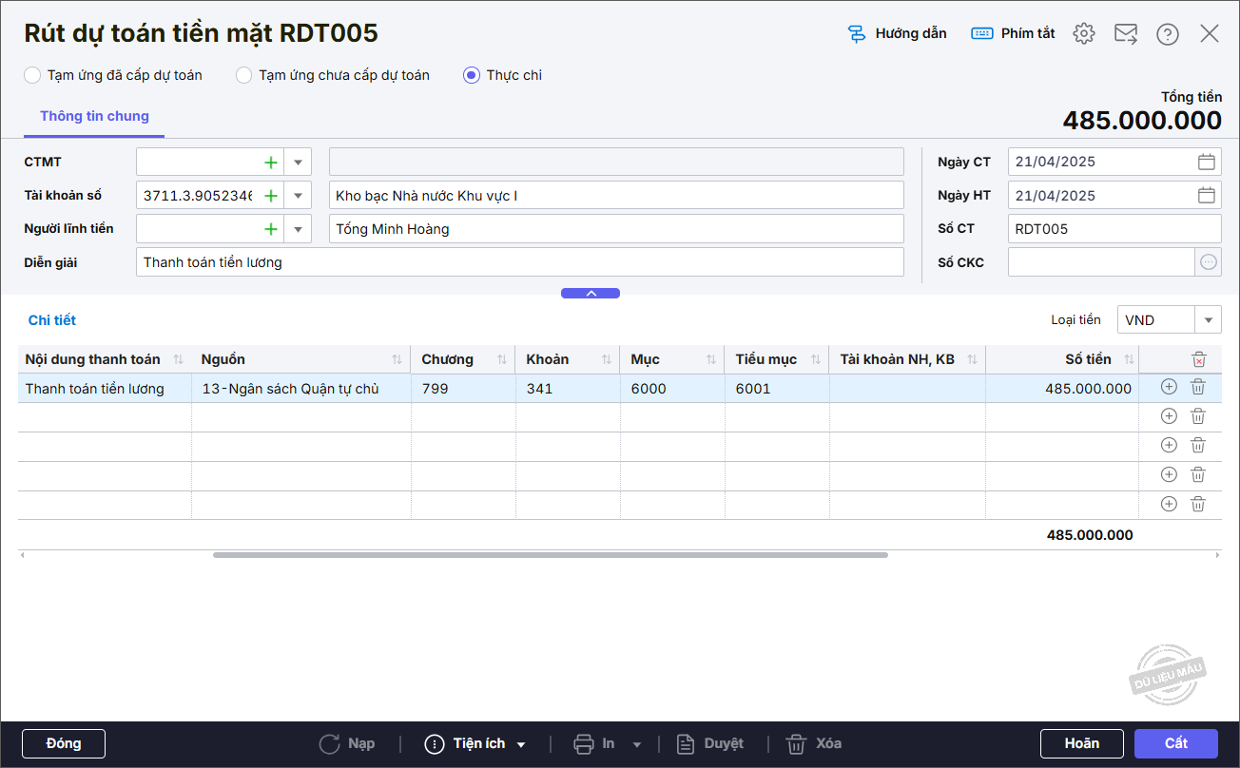Open the settings gear icon
This screenshot has width=1240, height=768.
click(x=1083, y=33)
